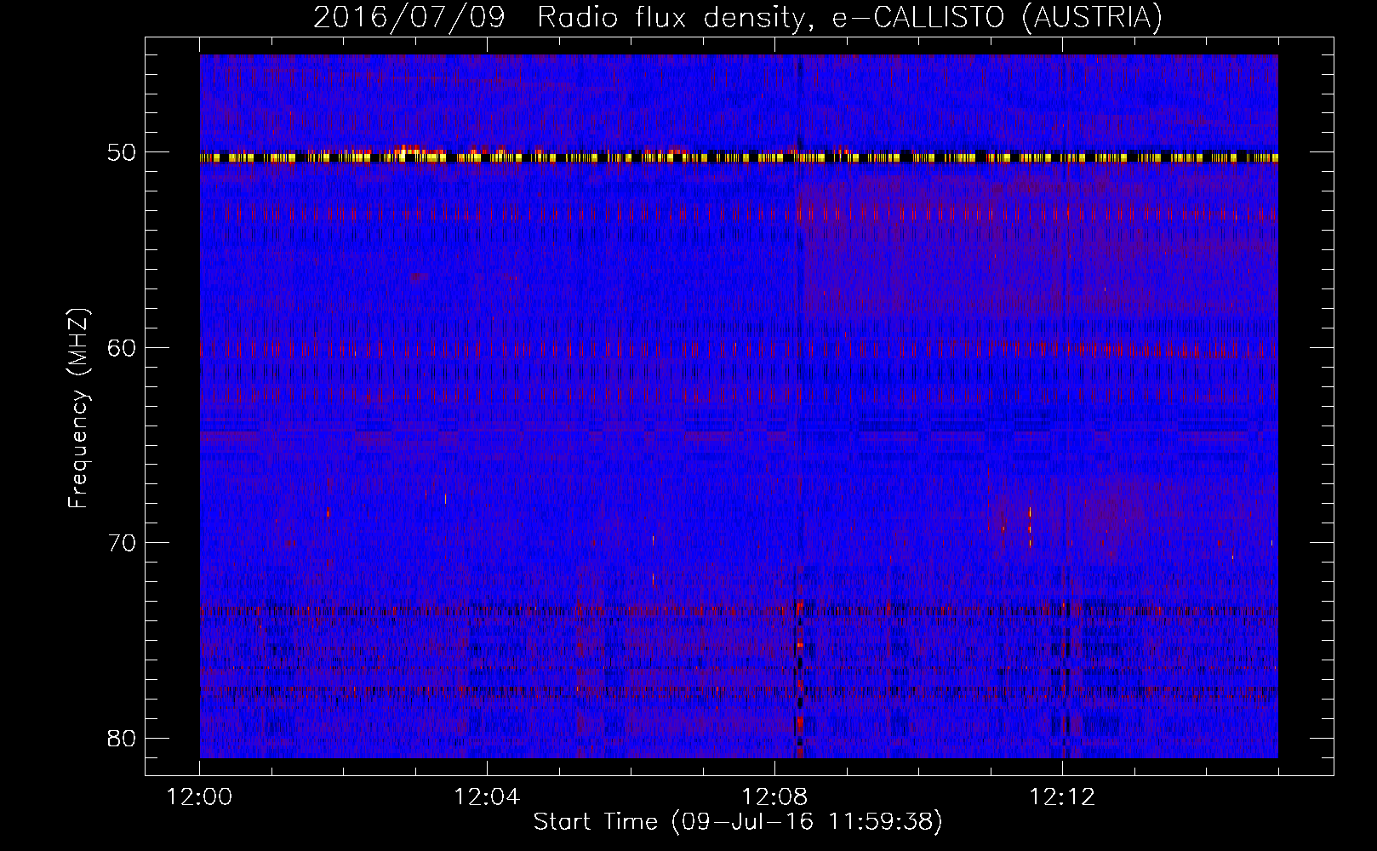Click the bright yellow interference band at 50 MHz
This screenshot has width=1377, height=851.
(739, 157)
